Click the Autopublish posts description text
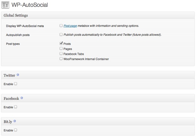The image size is (196, 137). point(112,35)
